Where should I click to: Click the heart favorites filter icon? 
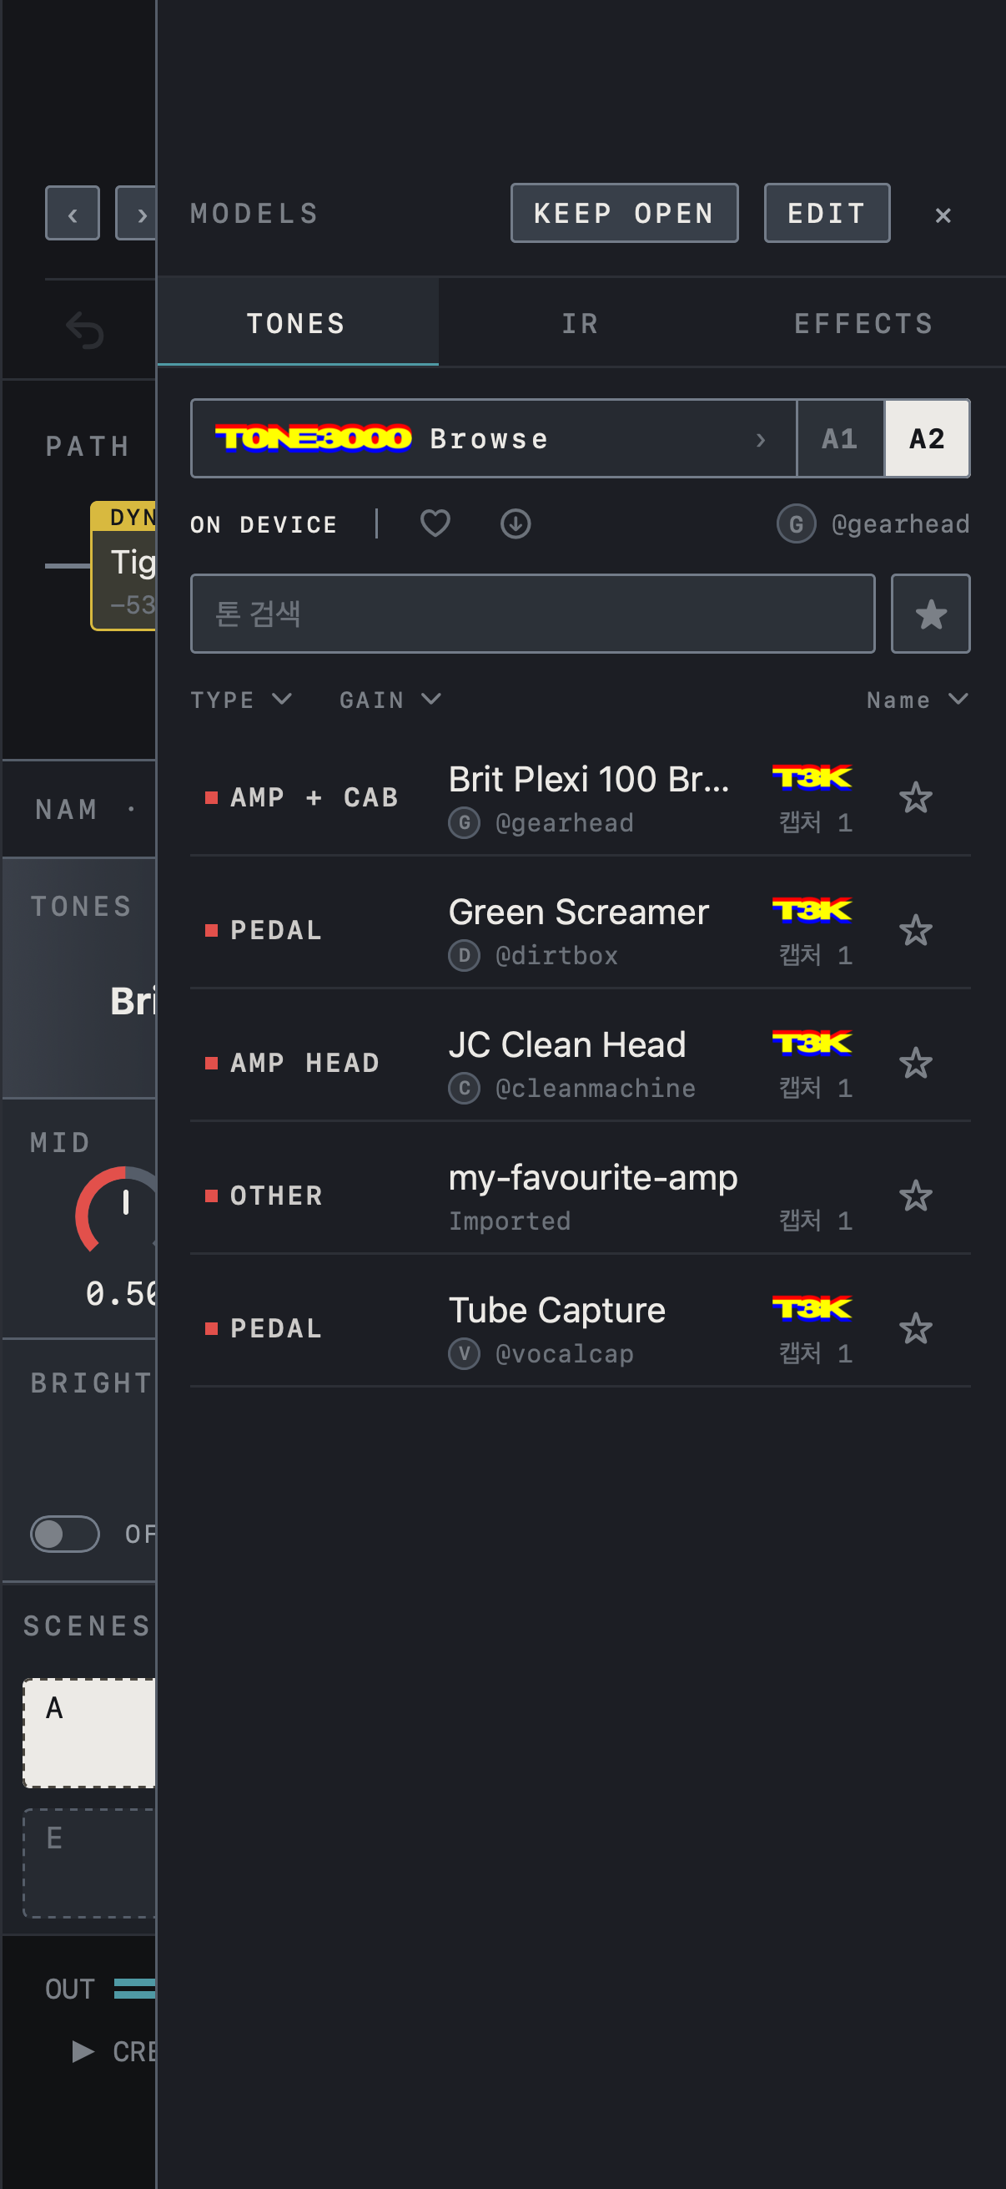click(x=435, y=523)
